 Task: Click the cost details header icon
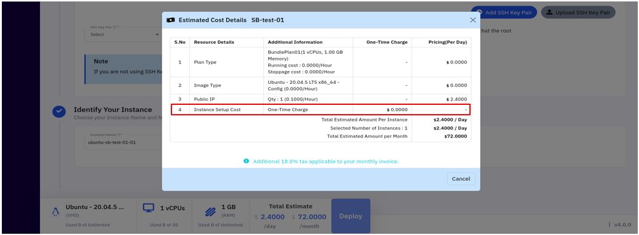pos(171,20)
